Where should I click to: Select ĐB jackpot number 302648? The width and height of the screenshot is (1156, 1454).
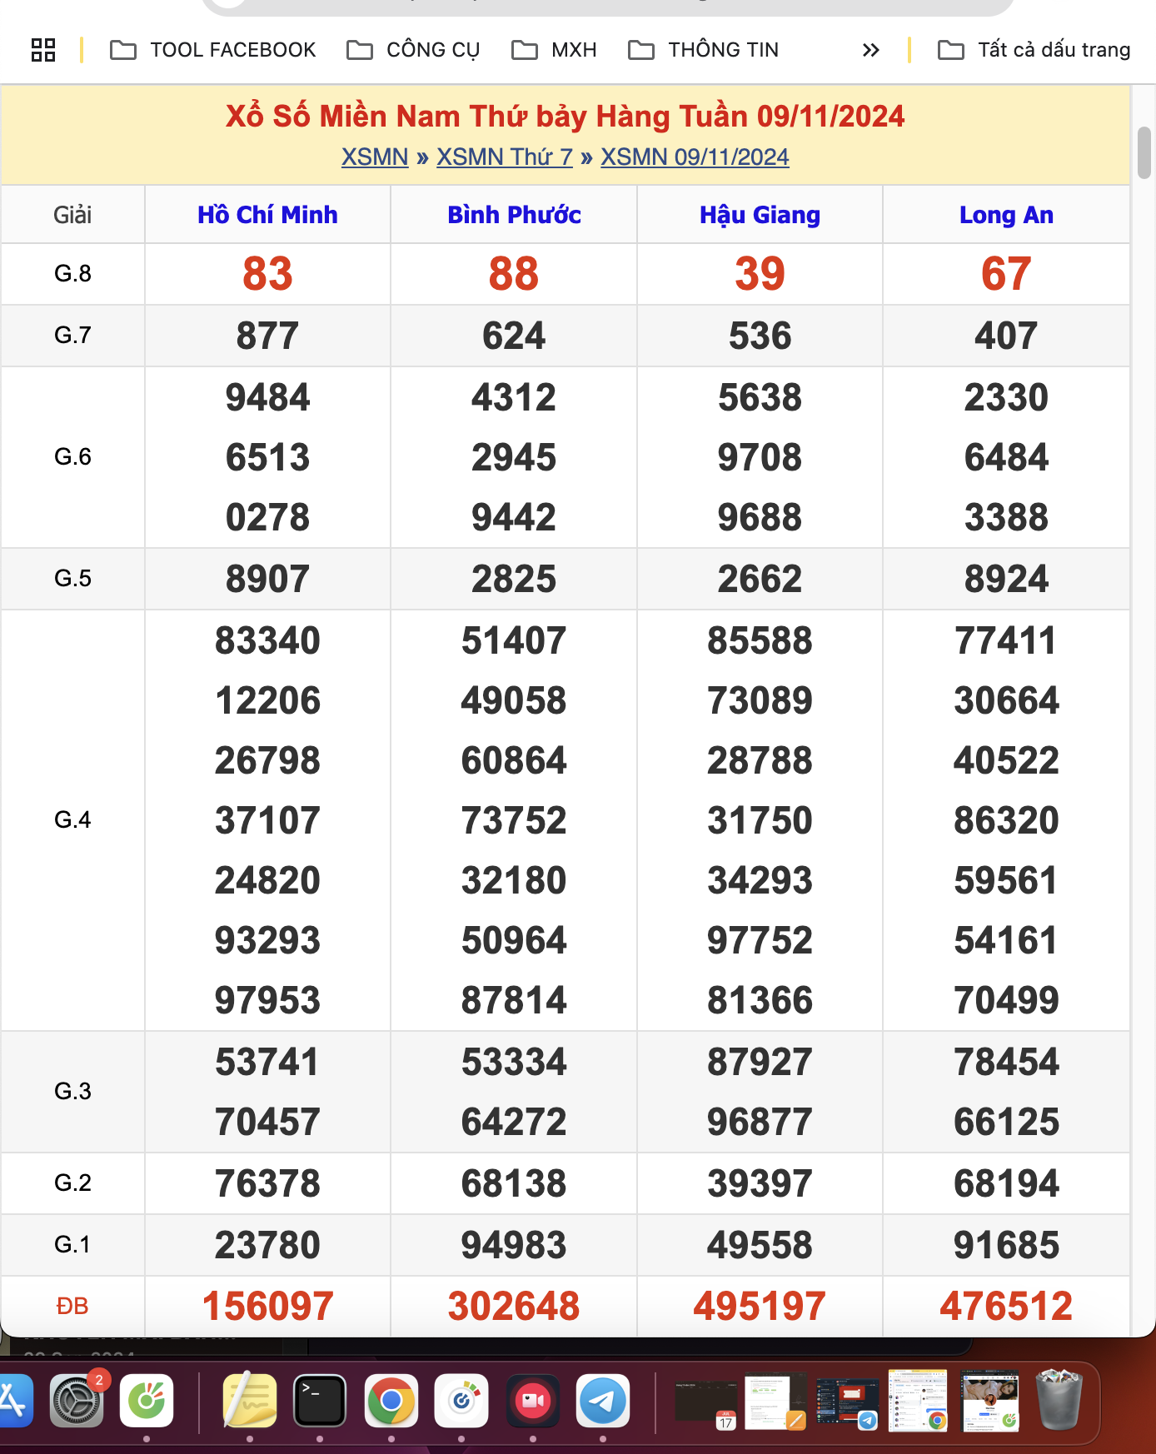coord(514,1306)
